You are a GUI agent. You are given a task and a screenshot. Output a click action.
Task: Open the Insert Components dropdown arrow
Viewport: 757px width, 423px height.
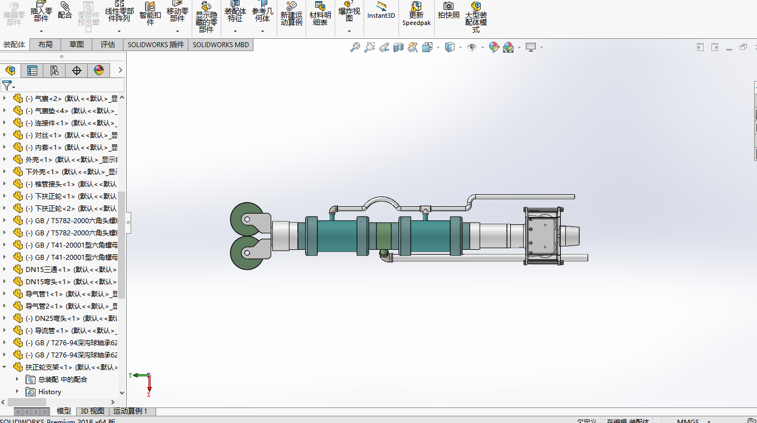click(41, 31)
